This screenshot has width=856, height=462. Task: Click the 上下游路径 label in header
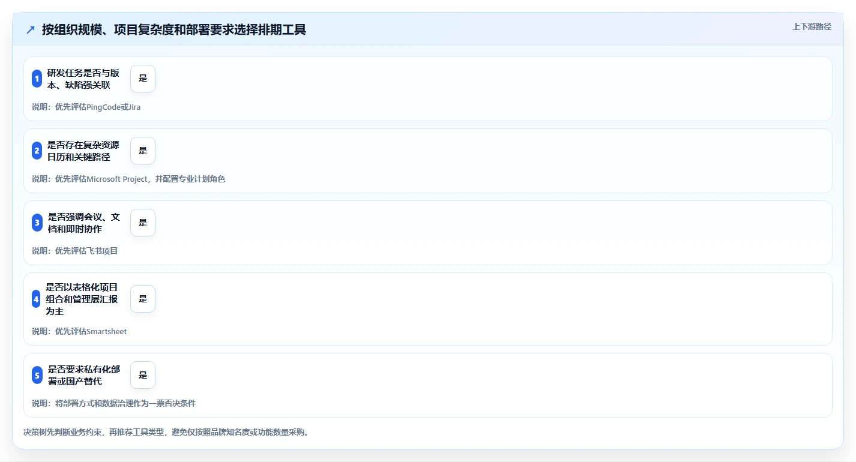tap(812, 26)
